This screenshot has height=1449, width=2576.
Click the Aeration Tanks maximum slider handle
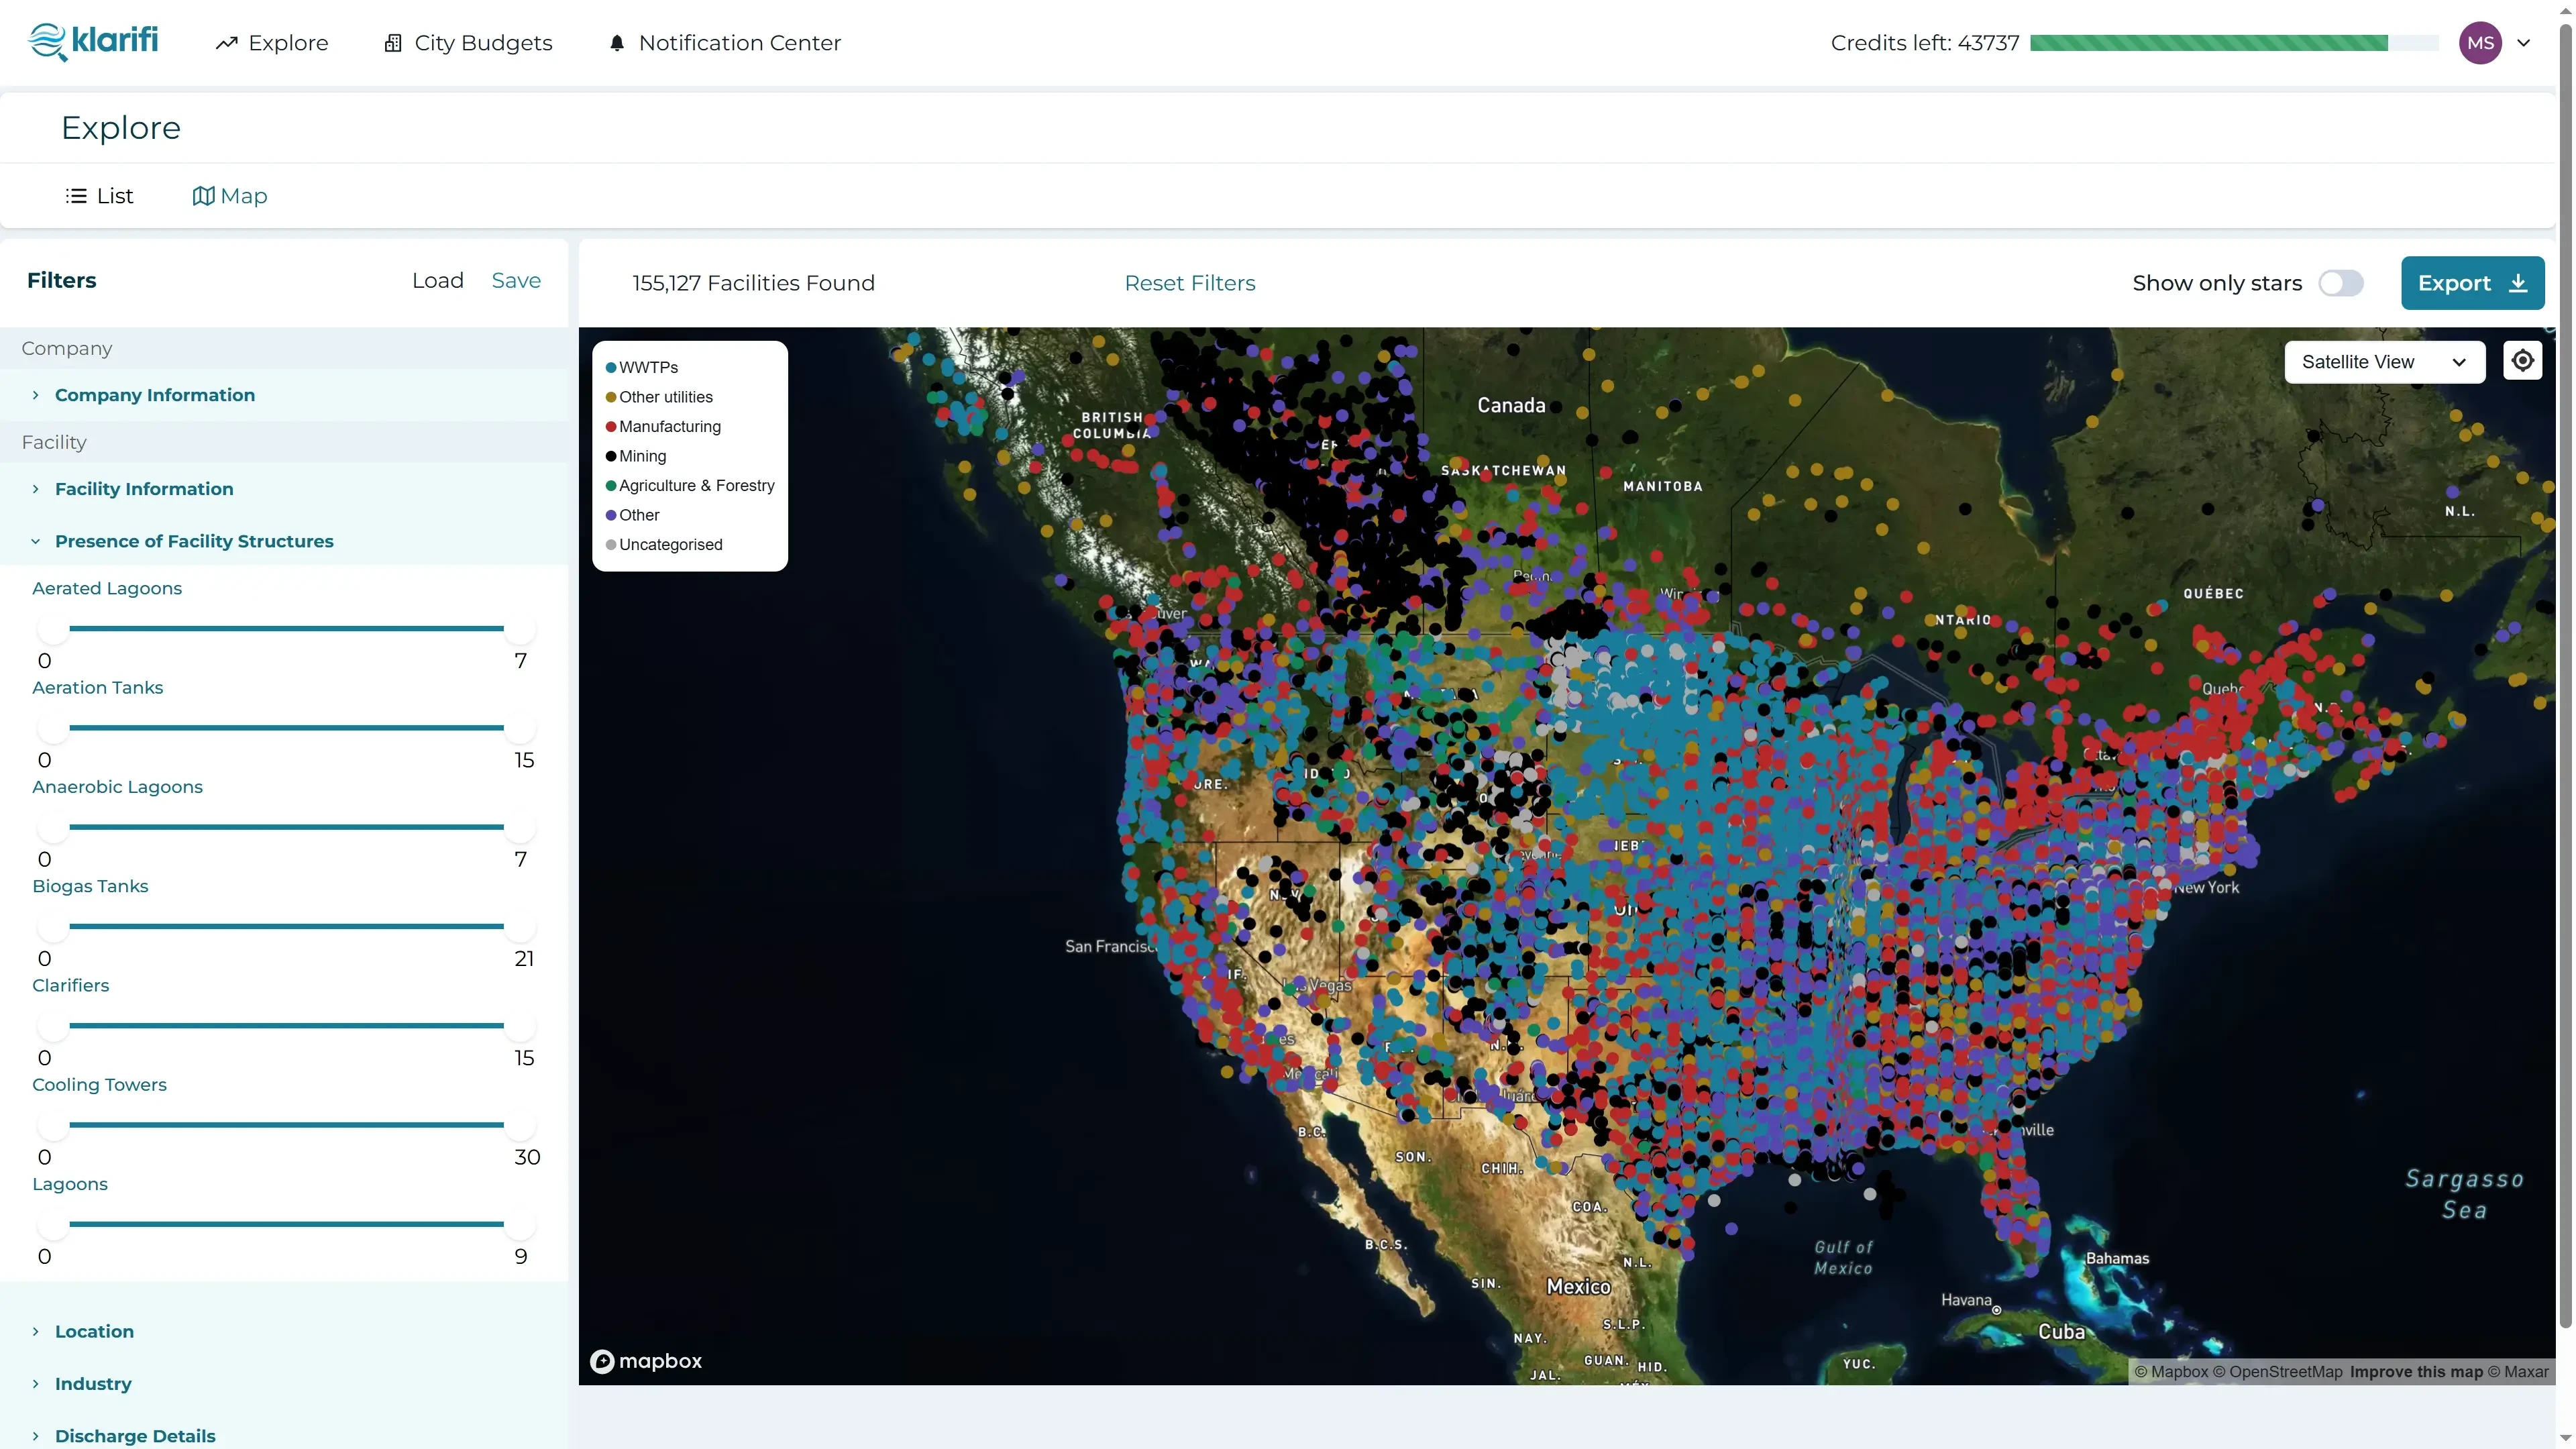click(x=520, y=728)
